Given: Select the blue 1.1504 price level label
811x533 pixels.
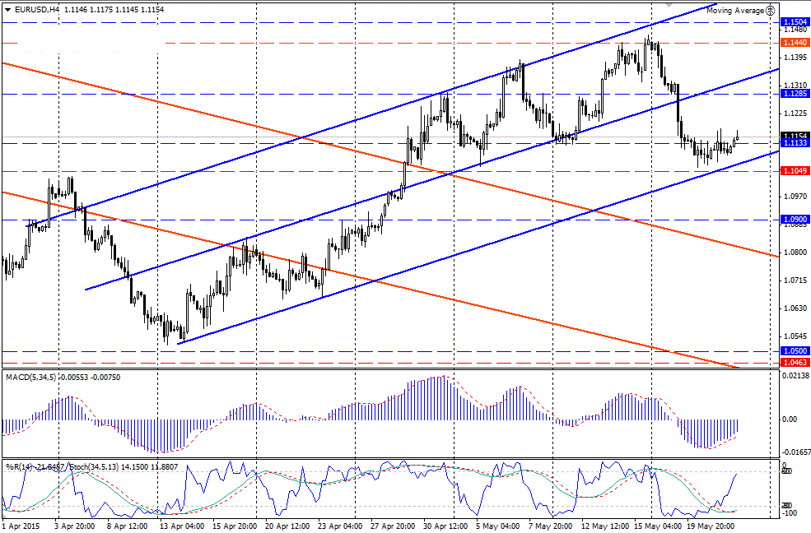Looking at the screenshot, I should (795, 22).
